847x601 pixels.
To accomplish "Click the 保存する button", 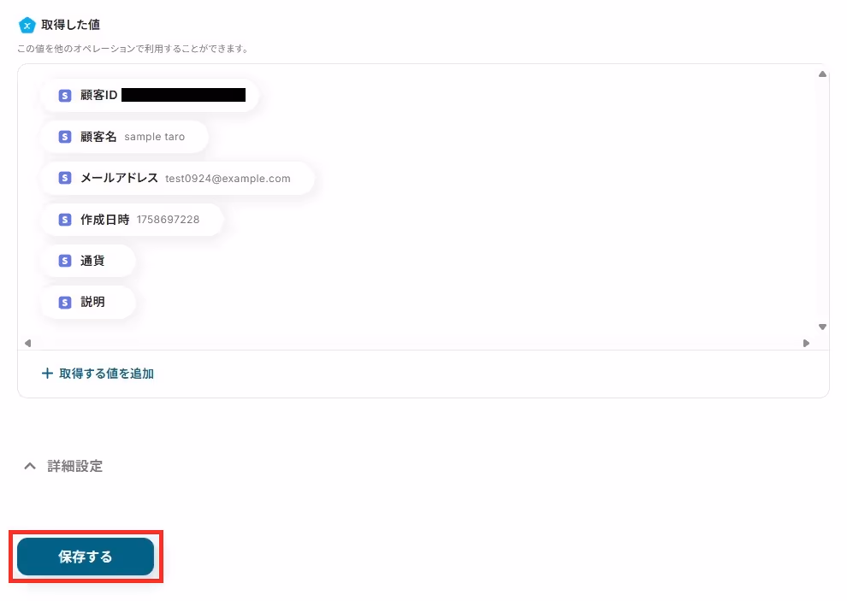I will point(86,557).
